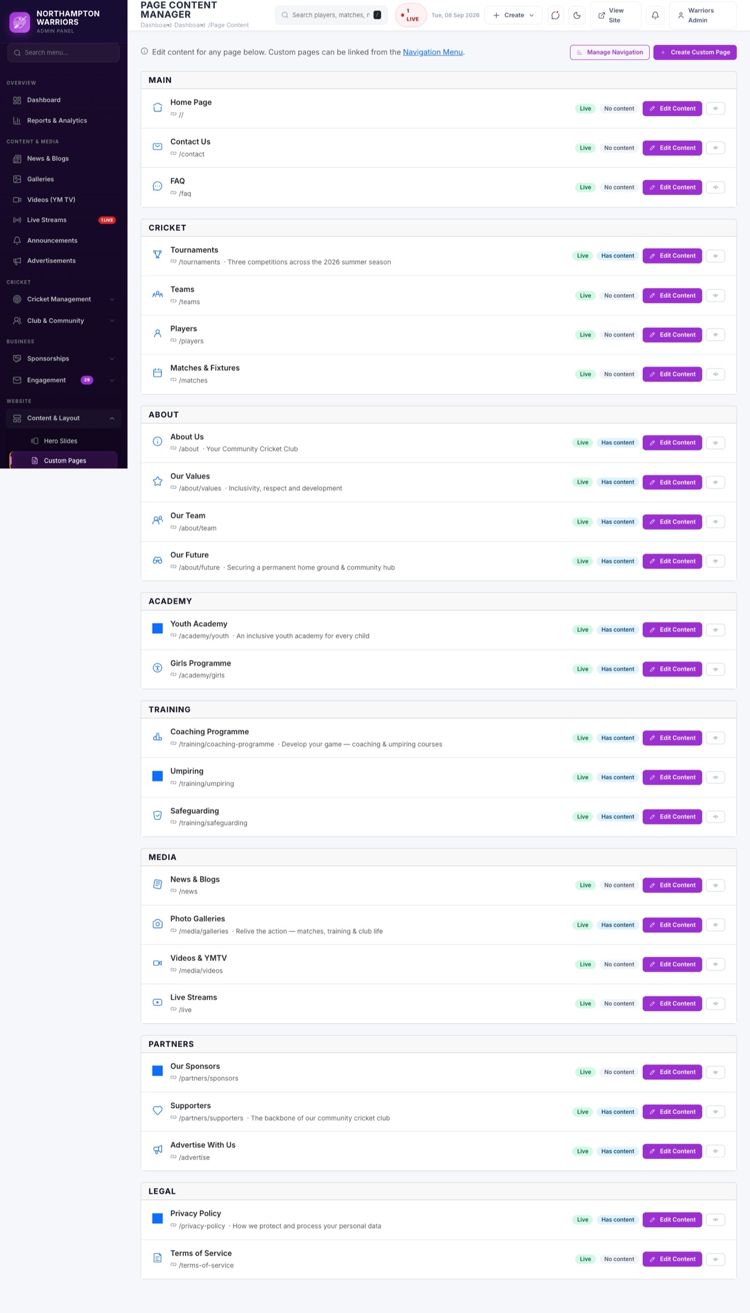This screenshot has width=750, height=1313.
Task: Expand Cricket Management sidebar section
Action: (64, 299)
